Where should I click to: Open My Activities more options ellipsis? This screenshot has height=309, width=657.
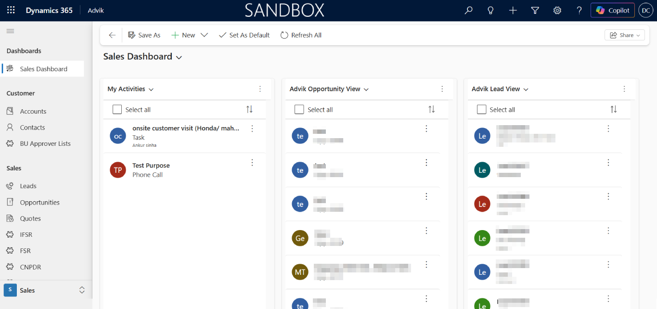click(260, 89)
